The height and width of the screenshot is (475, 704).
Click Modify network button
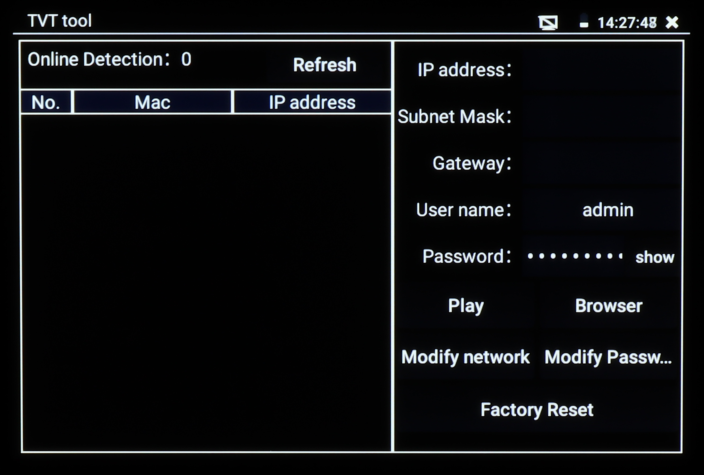(x=465, y=357)
